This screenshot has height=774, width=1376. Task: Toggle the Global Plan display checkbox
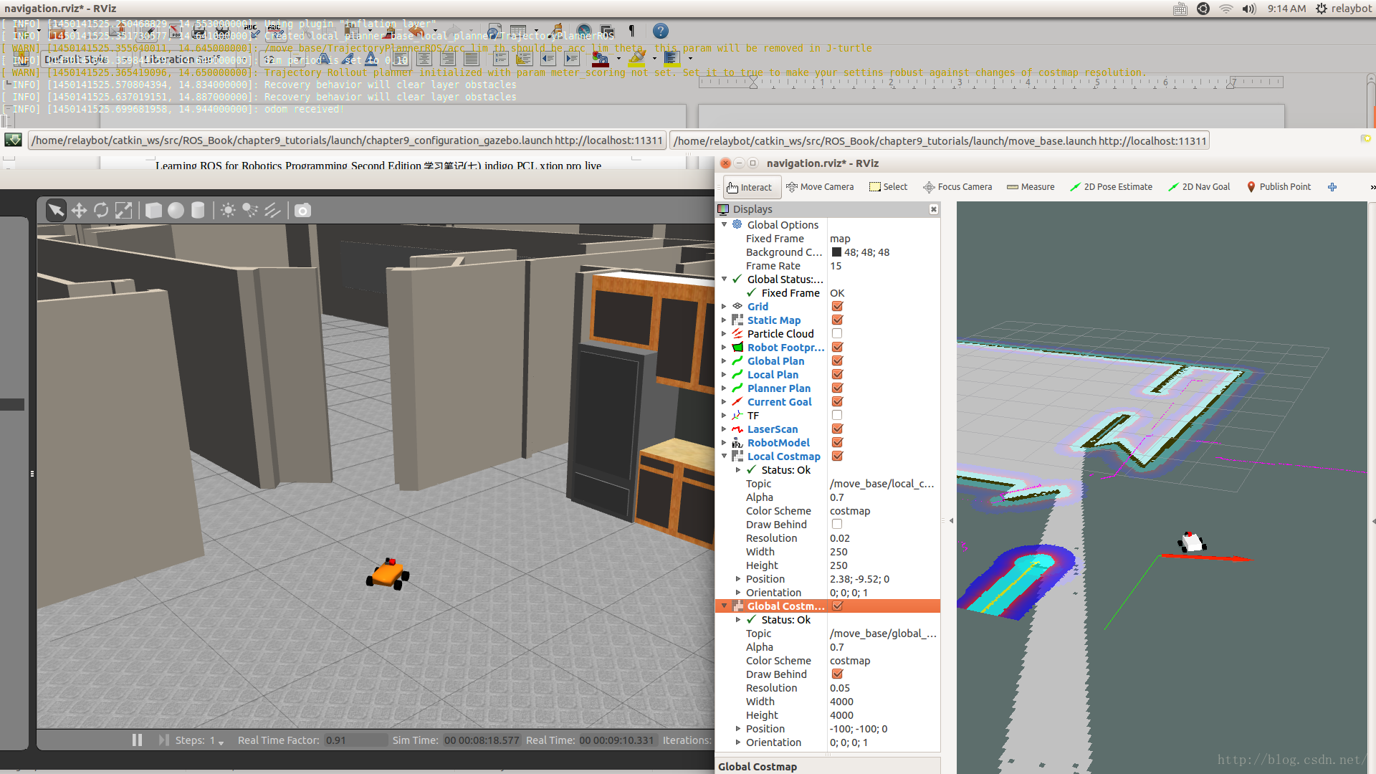[x=837, y=361]
